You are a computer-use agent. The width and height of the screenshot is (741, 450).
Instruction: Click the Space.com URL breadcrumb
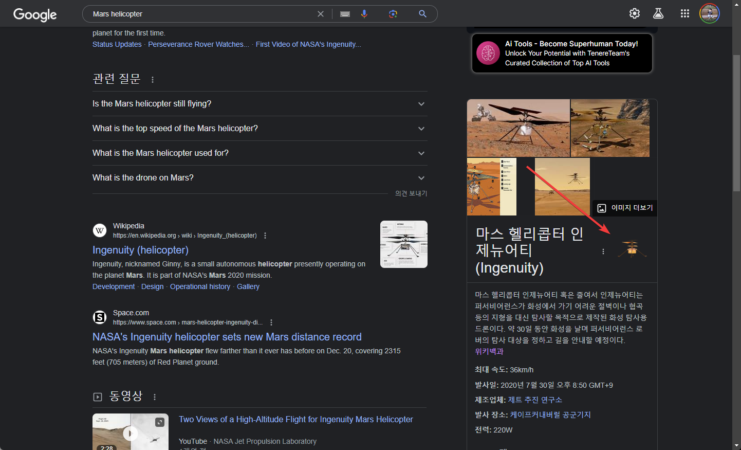click(x=188, y=322)
